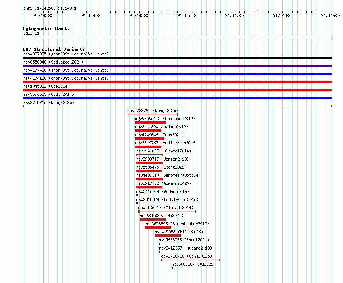Click the Cytogenetic Bands track title
This screenshot has width=343, height=283.
coord(46,28)
